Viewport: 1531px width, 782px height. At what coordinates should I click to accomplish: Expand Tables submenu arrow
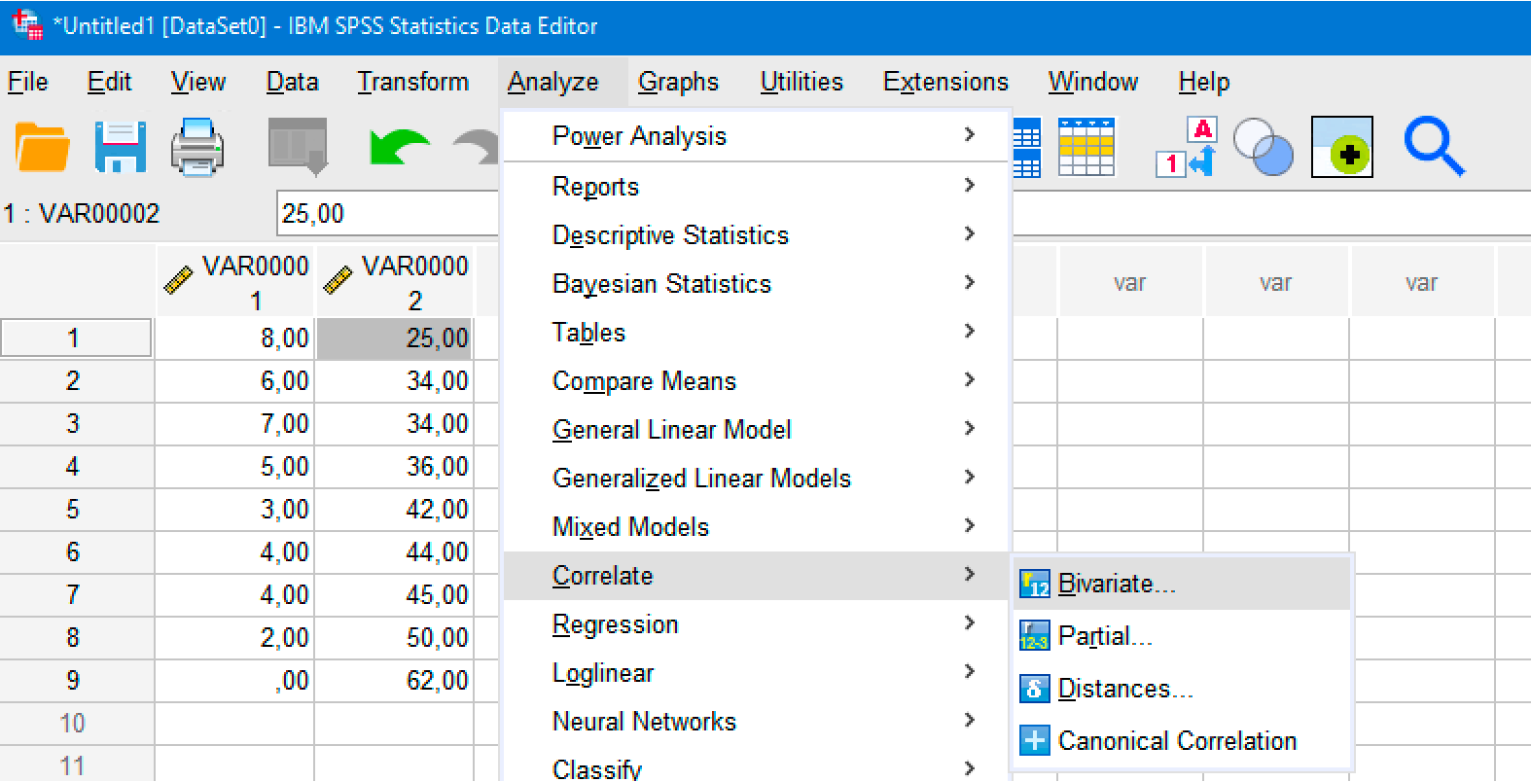point(969,331)
